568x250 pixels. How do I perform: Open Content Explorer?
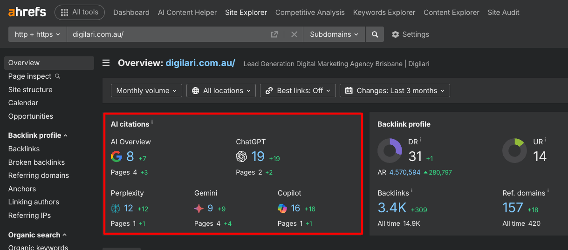tap(452, 13)
